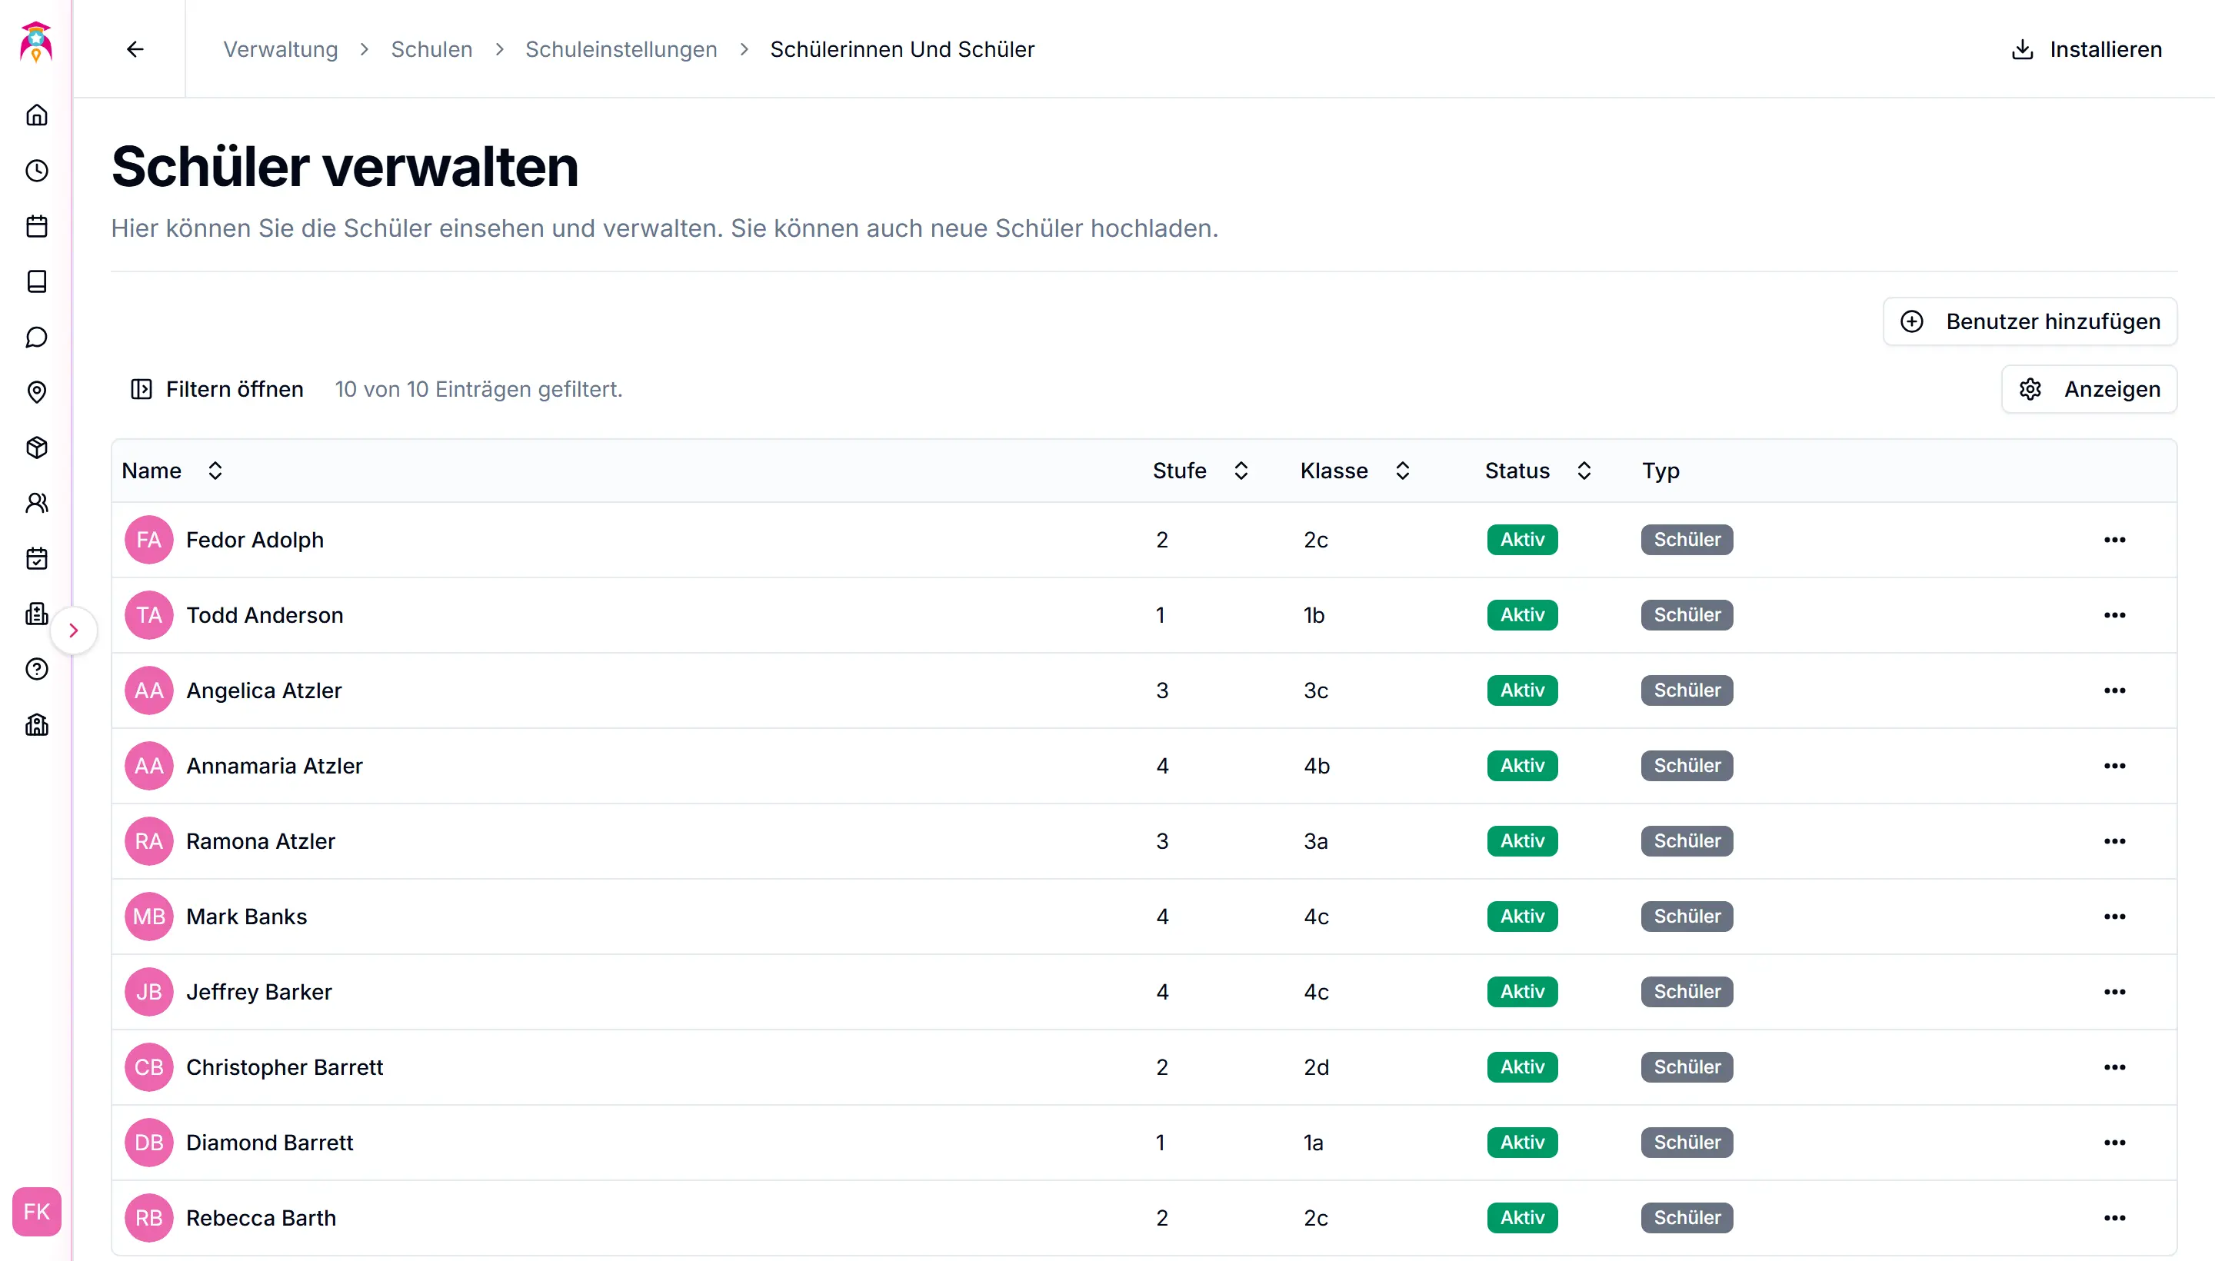The image size is (2215, 1261).
Task: Click the clock history sidebar icon
Action: [36, 171]
